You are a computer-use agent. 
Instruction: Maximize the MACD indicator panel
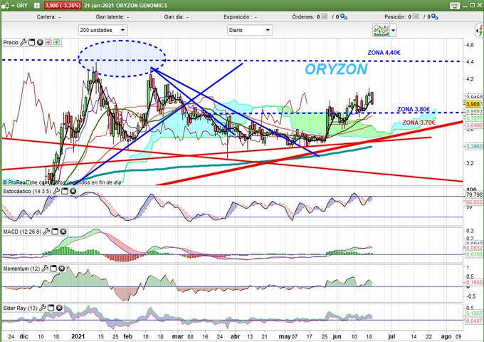(x=55, y=232)
